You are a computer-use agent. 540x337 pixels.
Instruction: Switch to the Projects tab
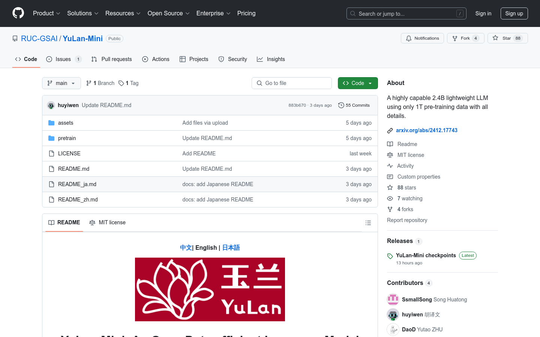coord(194,59)
